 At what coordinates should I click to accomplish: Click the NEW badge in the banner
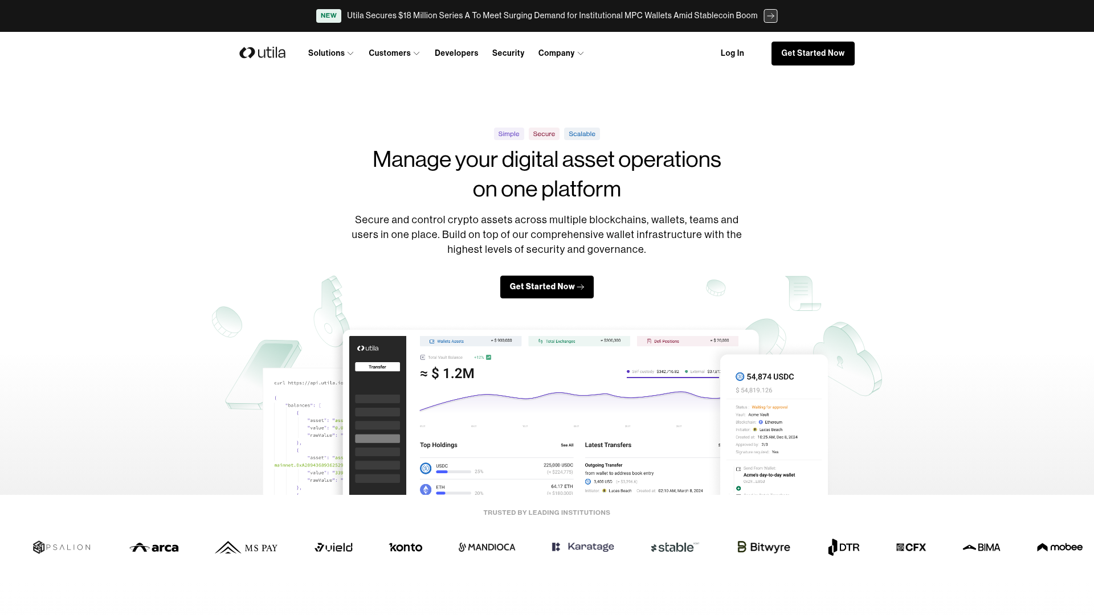click(x=329, y=16)
